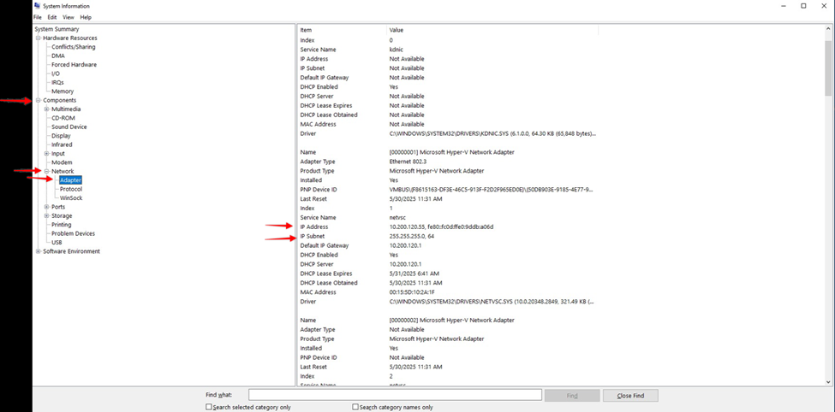Expand the Software Environment node
Viewport: 835px width, 412px height.
39,251
